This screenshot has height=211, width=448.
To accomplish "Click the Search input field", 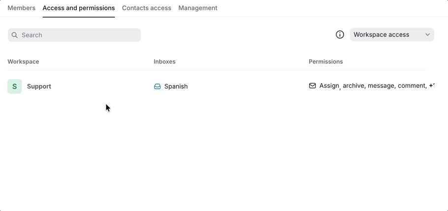I will click(x=79, y=35).
